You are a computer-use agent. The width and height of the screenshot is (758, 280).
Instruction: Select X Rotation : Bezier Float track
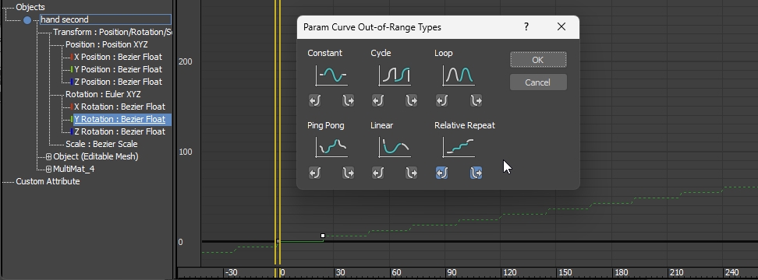[x=119, y=107]
